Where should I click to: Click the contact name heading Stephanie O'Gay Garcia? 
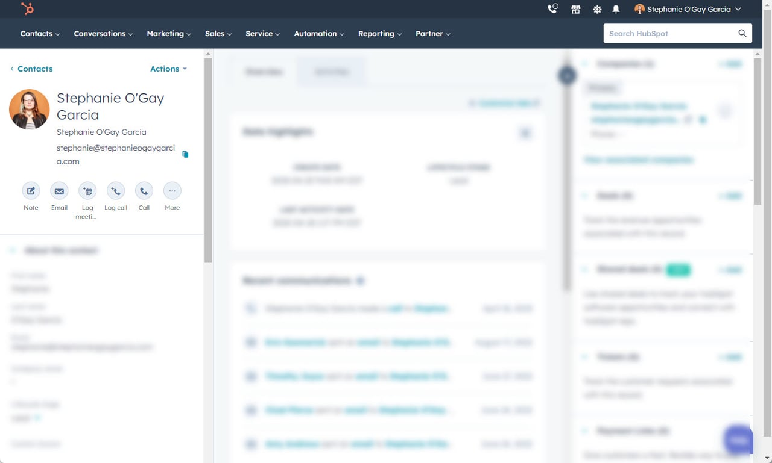[110, 107]
